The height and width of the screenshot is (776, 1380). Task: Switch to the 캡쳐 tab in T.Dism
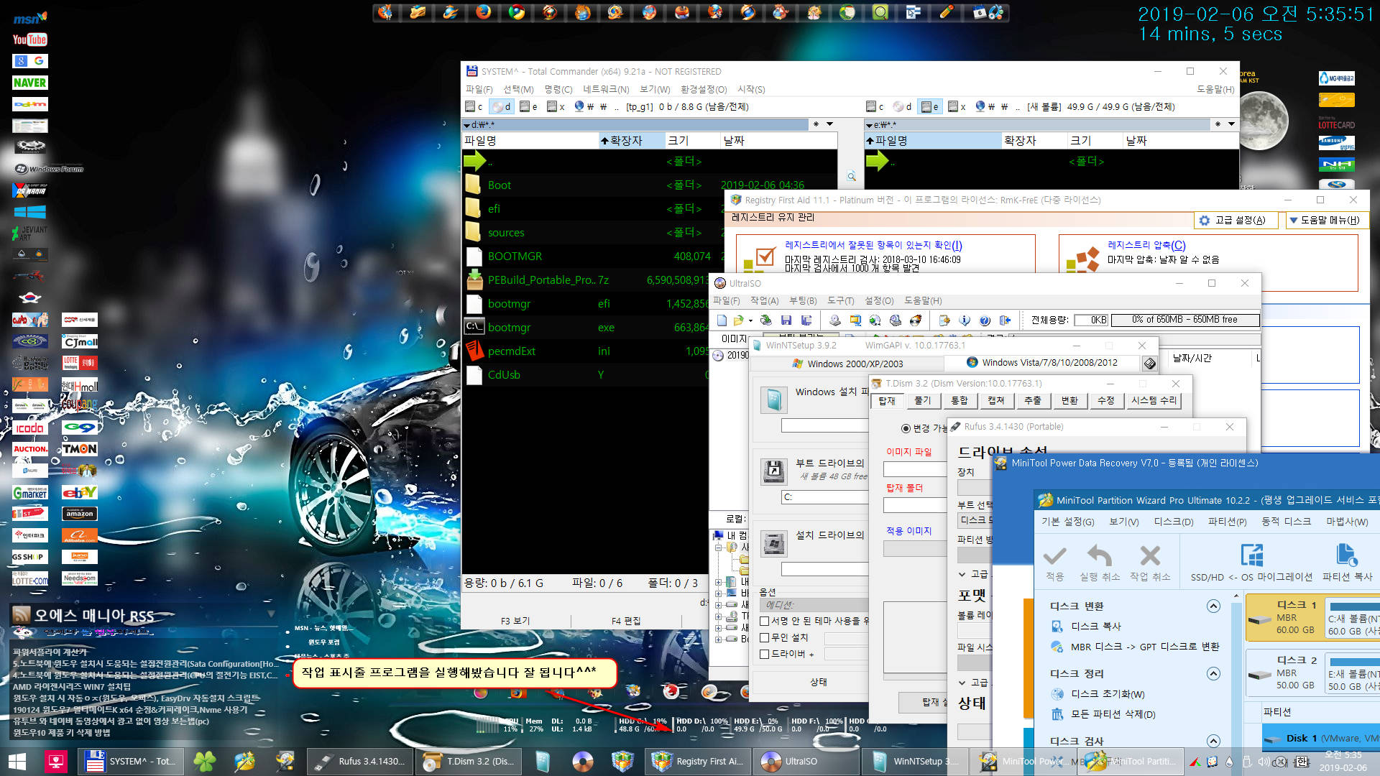[x=995, y=400]
